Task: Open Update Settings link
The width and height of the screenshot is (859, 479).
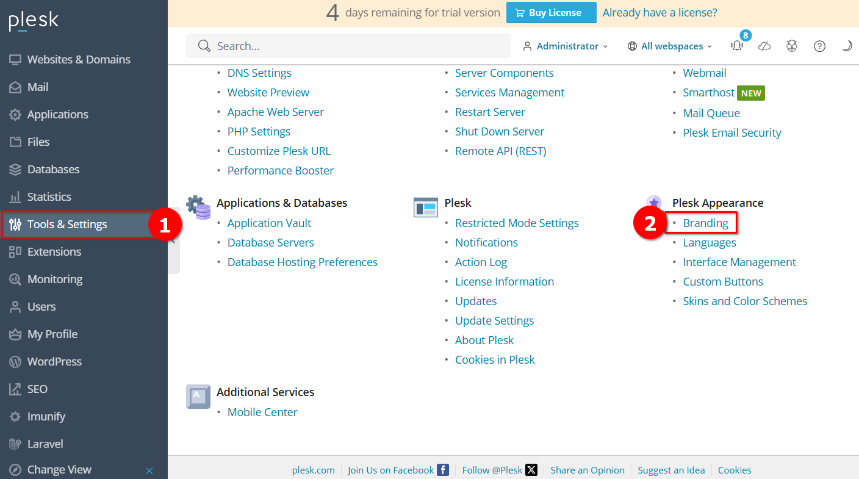Action: coord(494,321)
